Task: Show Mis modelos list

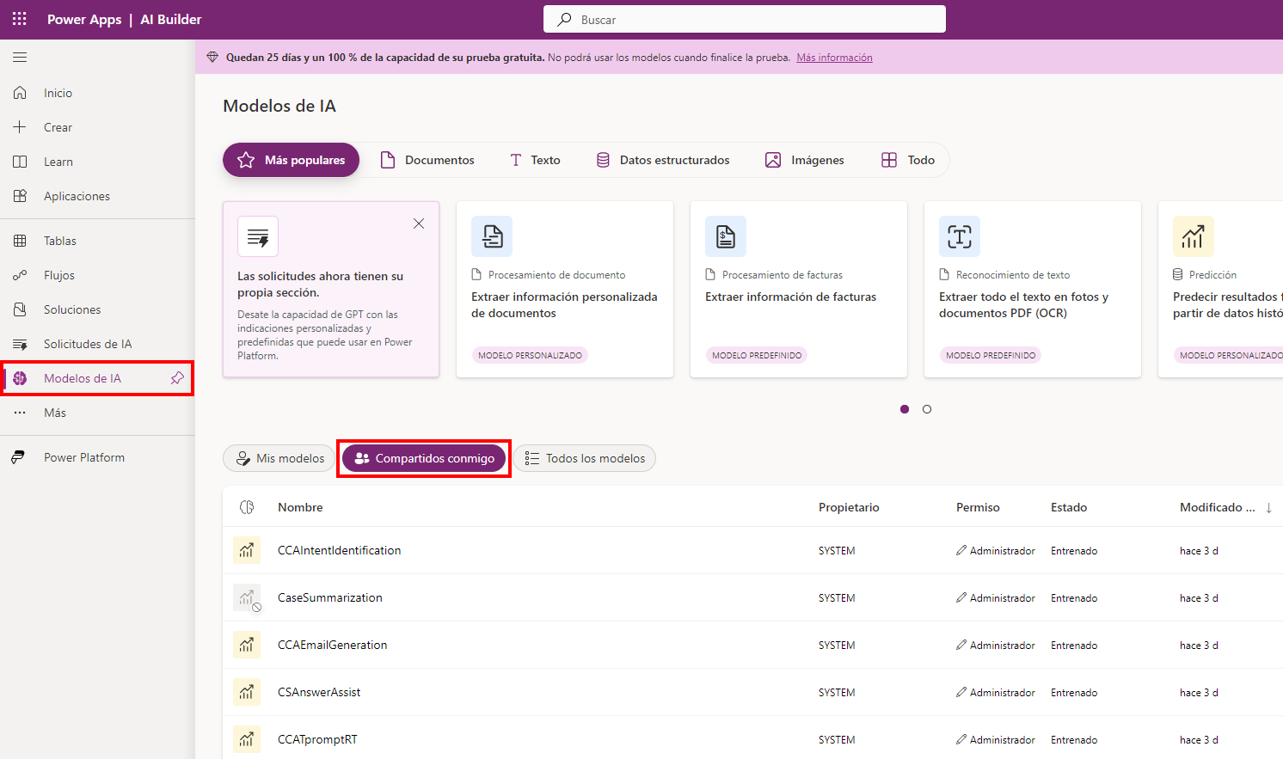Action: 279,458
